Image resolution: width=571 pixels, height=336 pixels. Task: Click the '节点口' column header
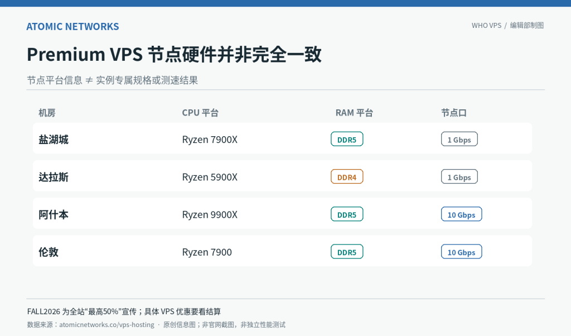[454, 113]
